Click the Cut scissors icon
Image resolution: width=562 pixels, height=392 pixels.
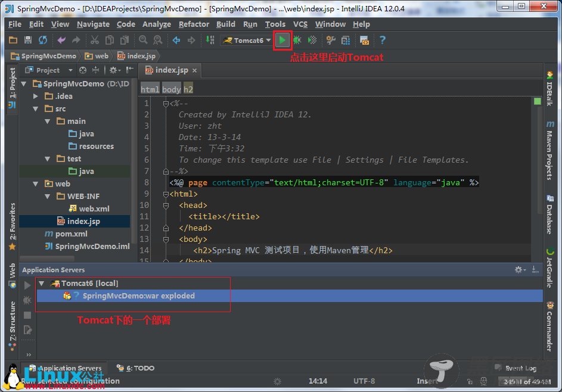coord(95,40)
